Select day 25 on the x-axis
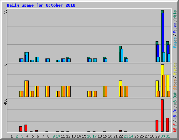 (x=136, y=136)
